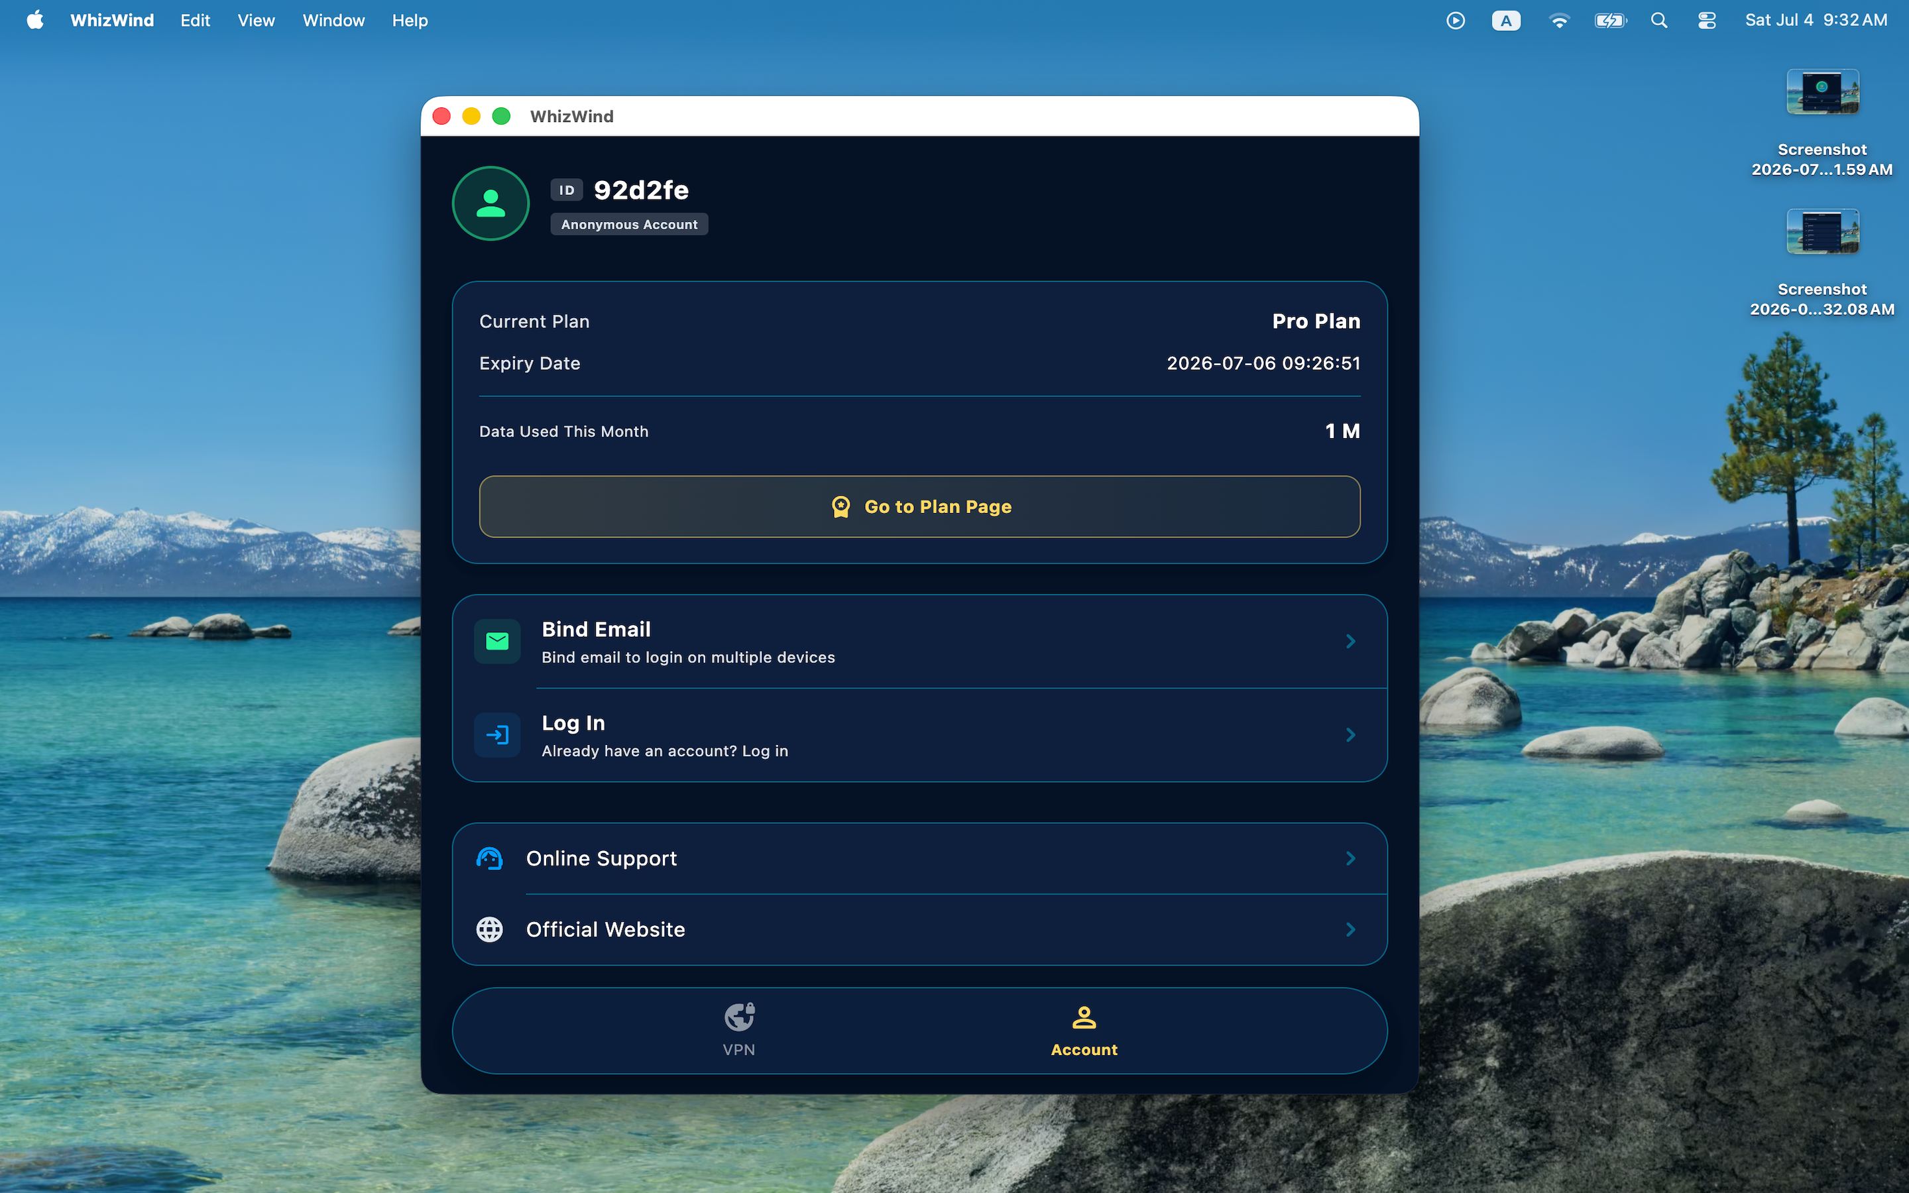Open the Wi-Fi status menu
1909x1193 pixels.
[1559, 21]
